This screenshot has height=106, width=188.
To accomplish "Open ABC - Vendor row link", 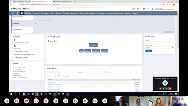I will tap(51, 82).
